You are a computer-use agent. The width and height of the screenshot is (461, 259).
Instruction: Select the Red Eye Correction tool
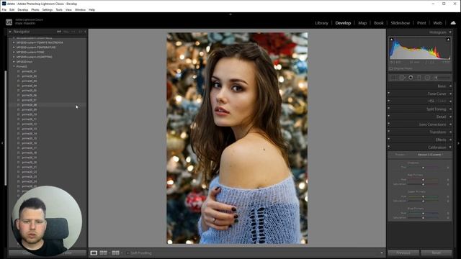(411, 78)
